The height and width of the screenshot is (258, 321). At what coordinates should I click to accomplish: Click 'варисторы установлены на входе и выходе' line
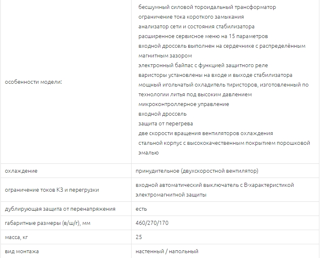215,75
